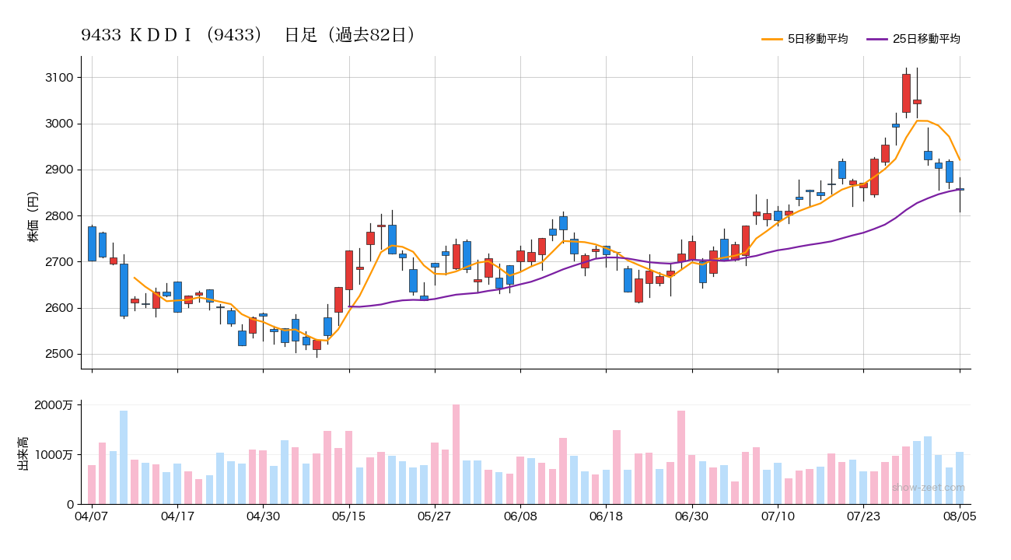Viewport: 1011px width, 560px height.
Task: Click the 05/15 date label
Action: pyautogui.click(x=349, y=516)
